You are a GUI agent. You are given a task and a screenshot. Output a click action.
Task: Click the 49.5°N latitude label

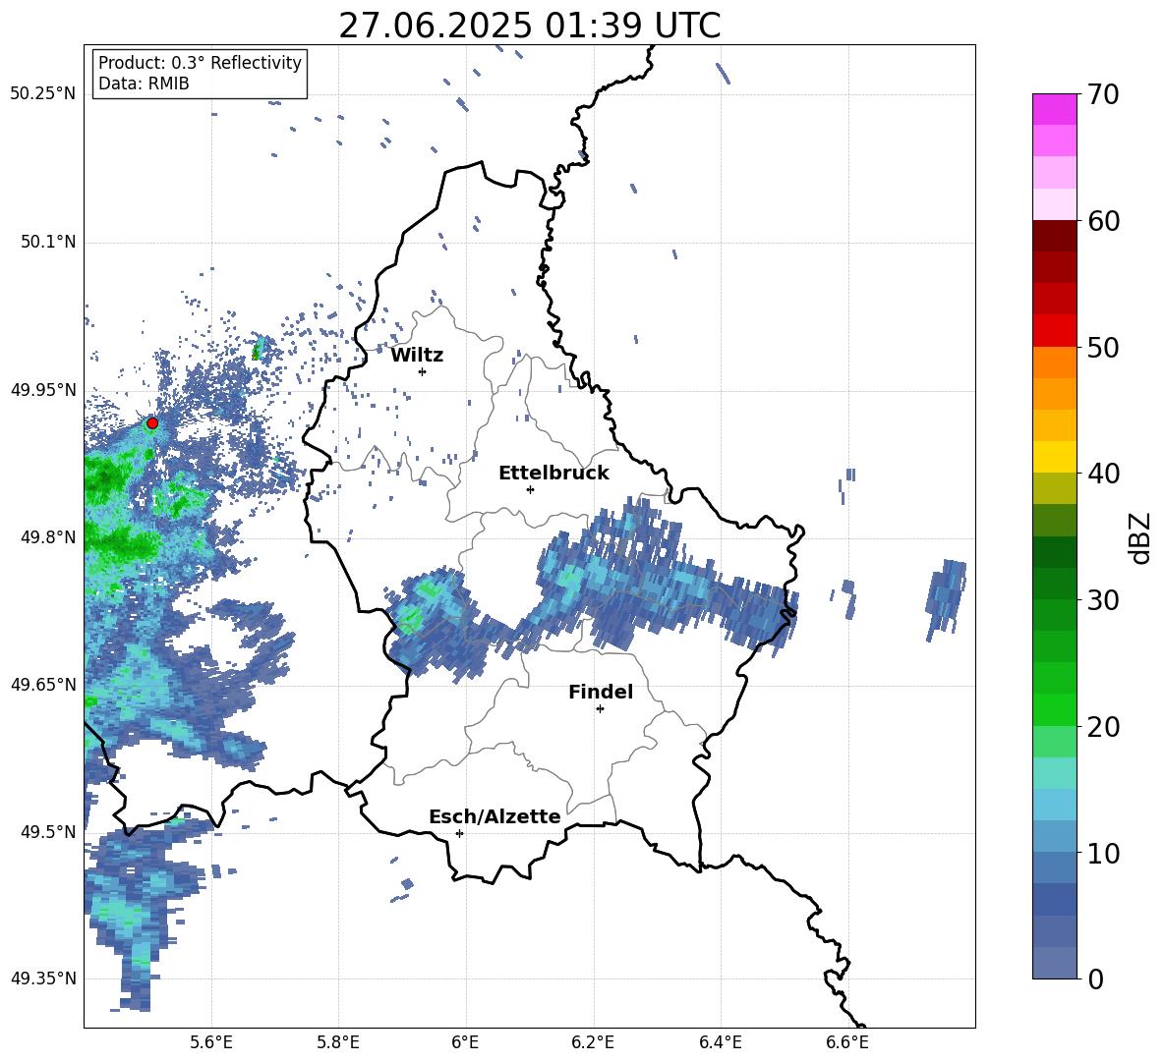(x=48, y=831)
